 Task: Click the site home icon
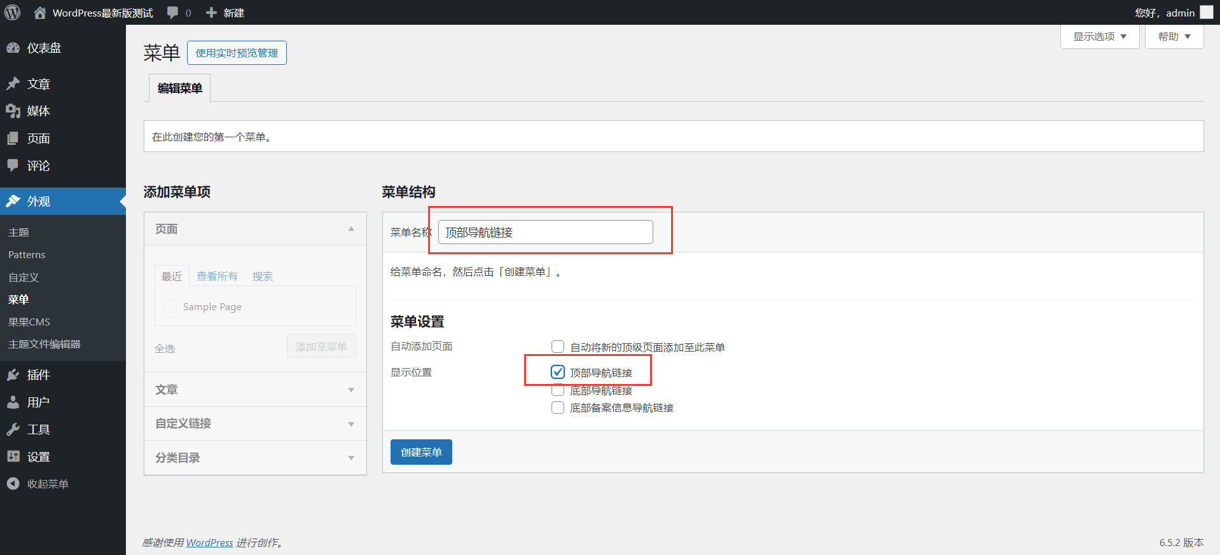coord(40,13)
